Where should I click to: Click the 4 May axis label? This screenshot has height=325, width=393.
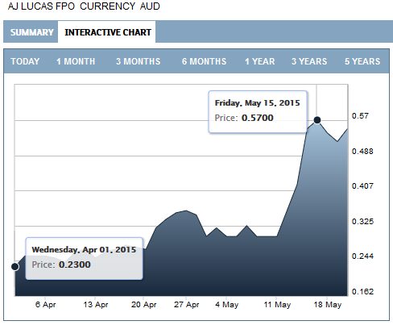coord(226,305)
